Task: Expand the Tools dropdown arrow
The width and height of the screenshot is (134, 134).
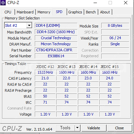Action: pos(77,128)
